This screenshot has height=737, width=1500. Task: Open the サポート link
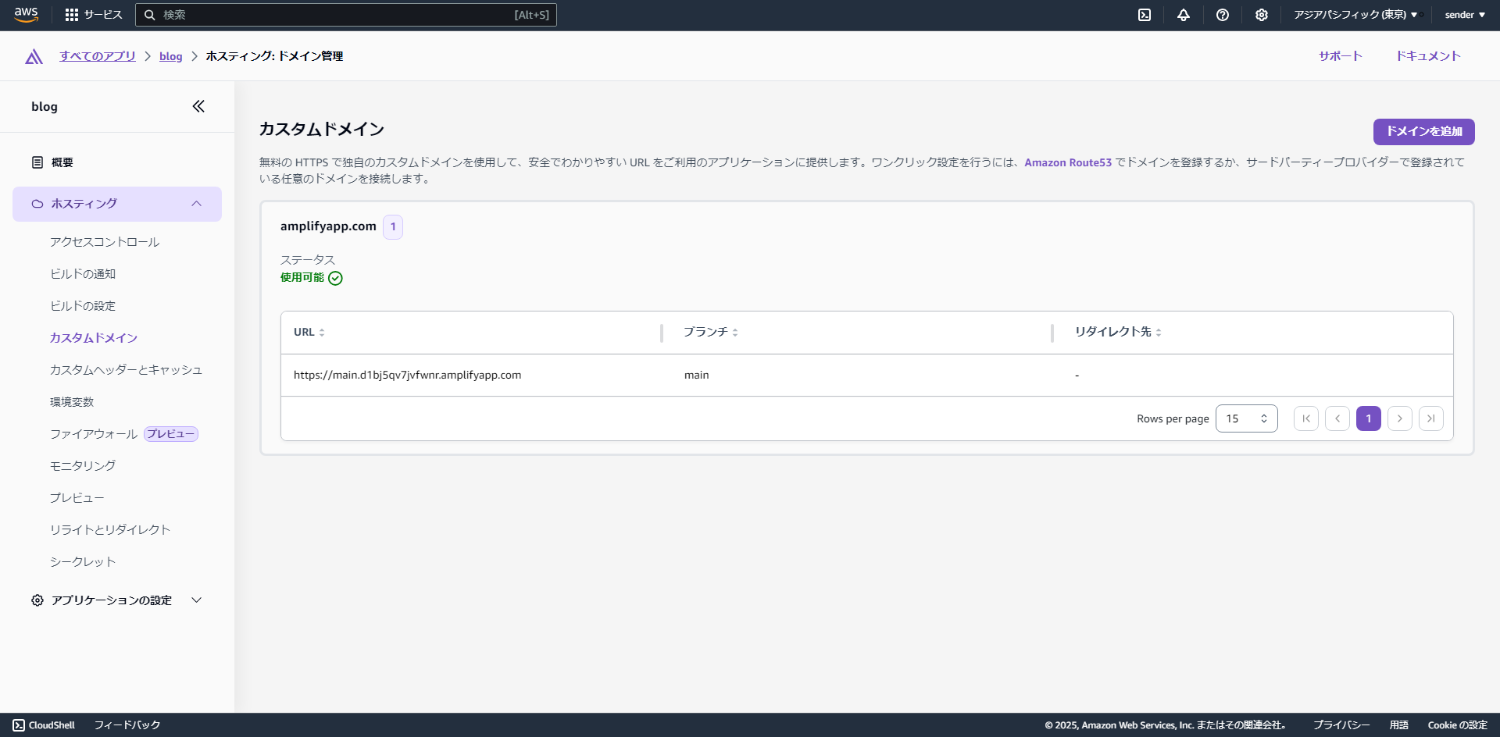[x=1341, y=56]
